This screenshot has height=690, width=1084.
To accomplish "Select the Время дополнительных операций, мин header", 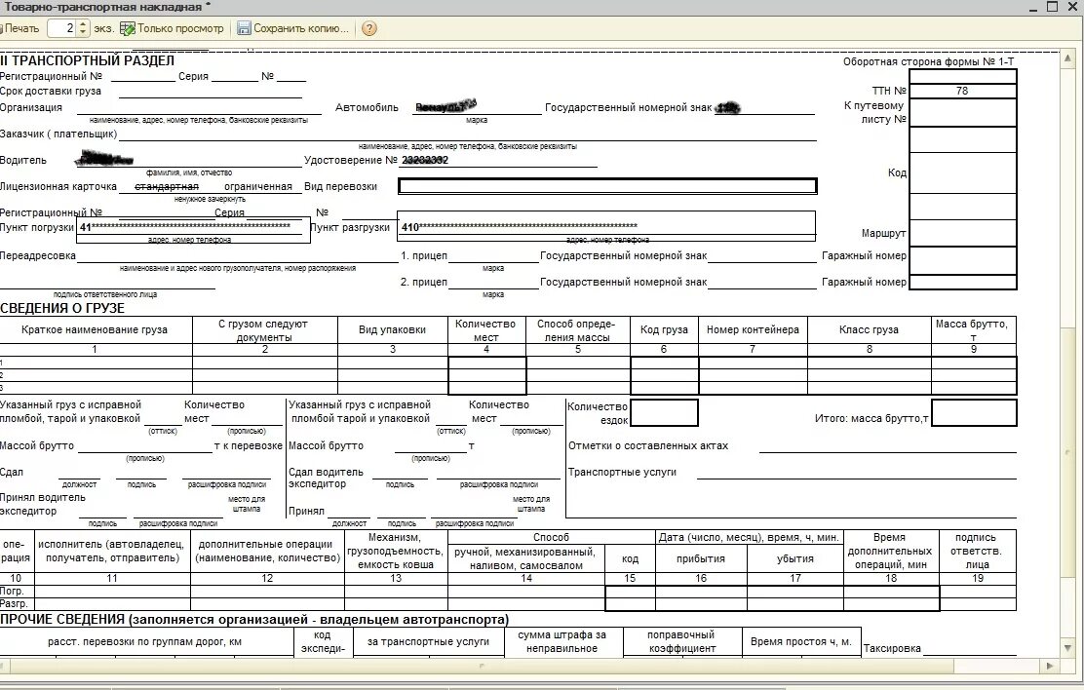I will [890, 551].
